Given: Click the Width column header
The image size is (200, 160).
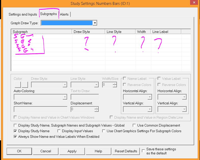Looking at the screenshot, I should [143, 32].
